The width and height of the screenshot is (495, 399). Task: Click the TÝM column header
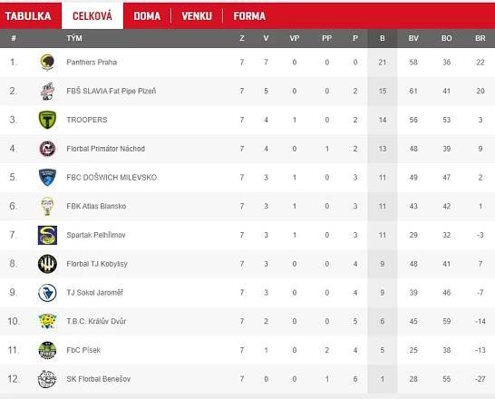[x=74, y=38]
